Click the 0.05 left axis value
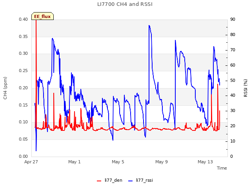The height and width of the screenshot is (188, 251). (x=24, y=139)
